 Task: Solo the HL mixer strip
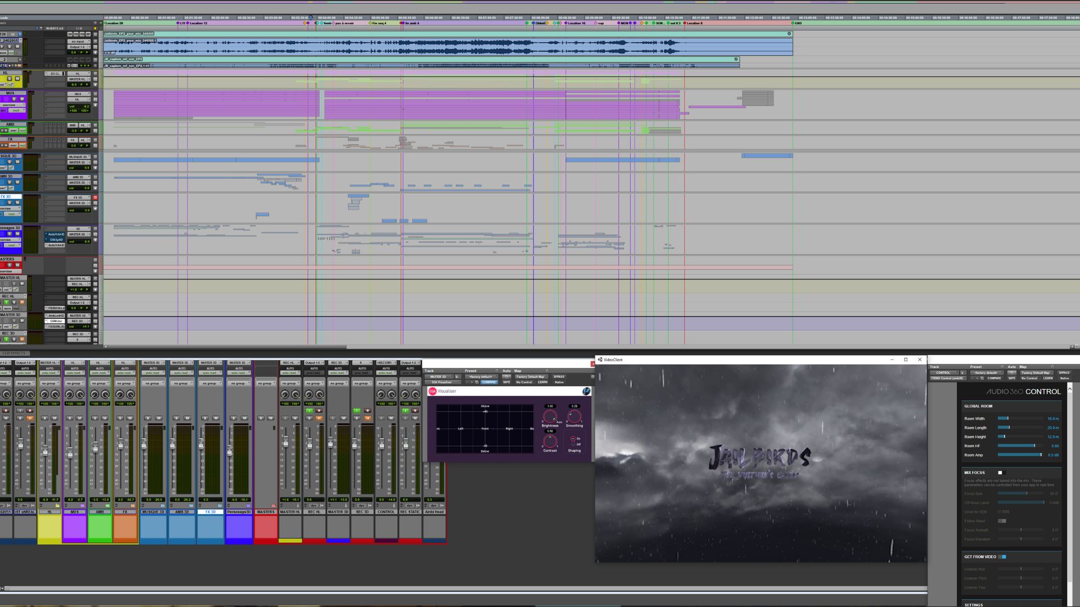[x=44, y=418]
